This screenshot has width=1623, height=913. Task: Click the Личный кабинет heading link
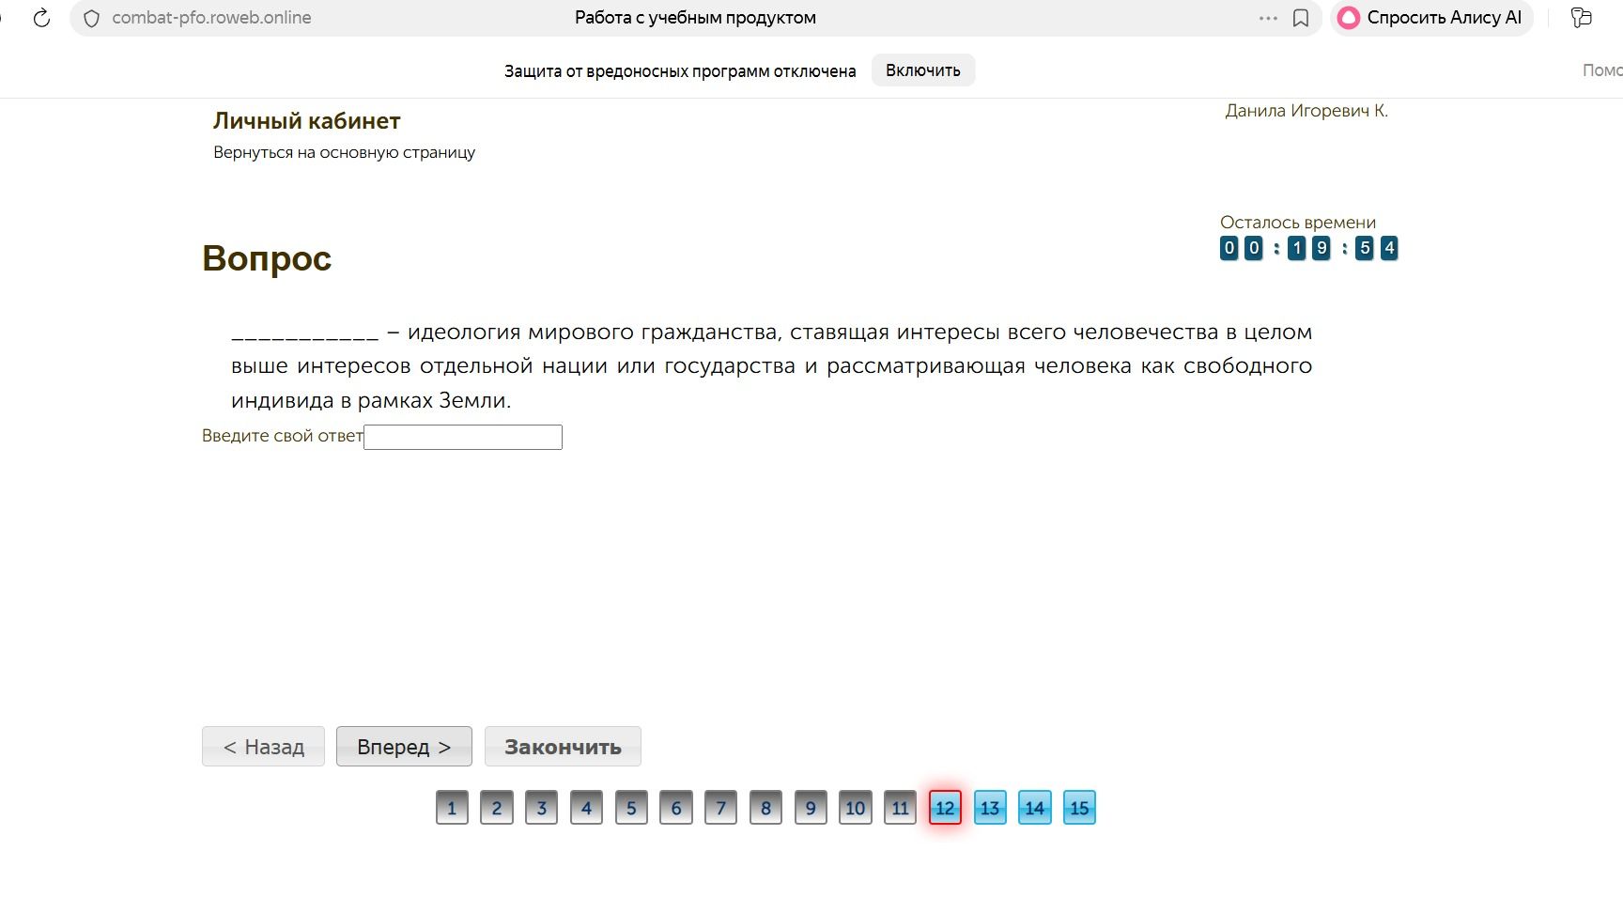point(307,121)
